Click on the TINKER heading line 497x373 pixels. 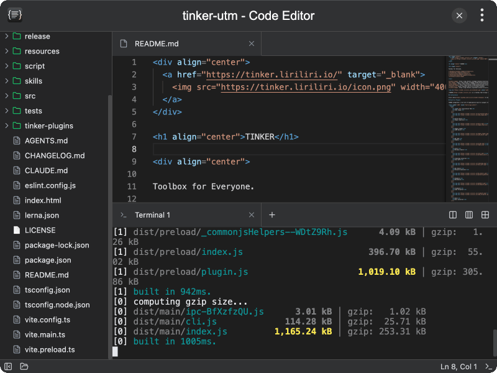(226, 137)
